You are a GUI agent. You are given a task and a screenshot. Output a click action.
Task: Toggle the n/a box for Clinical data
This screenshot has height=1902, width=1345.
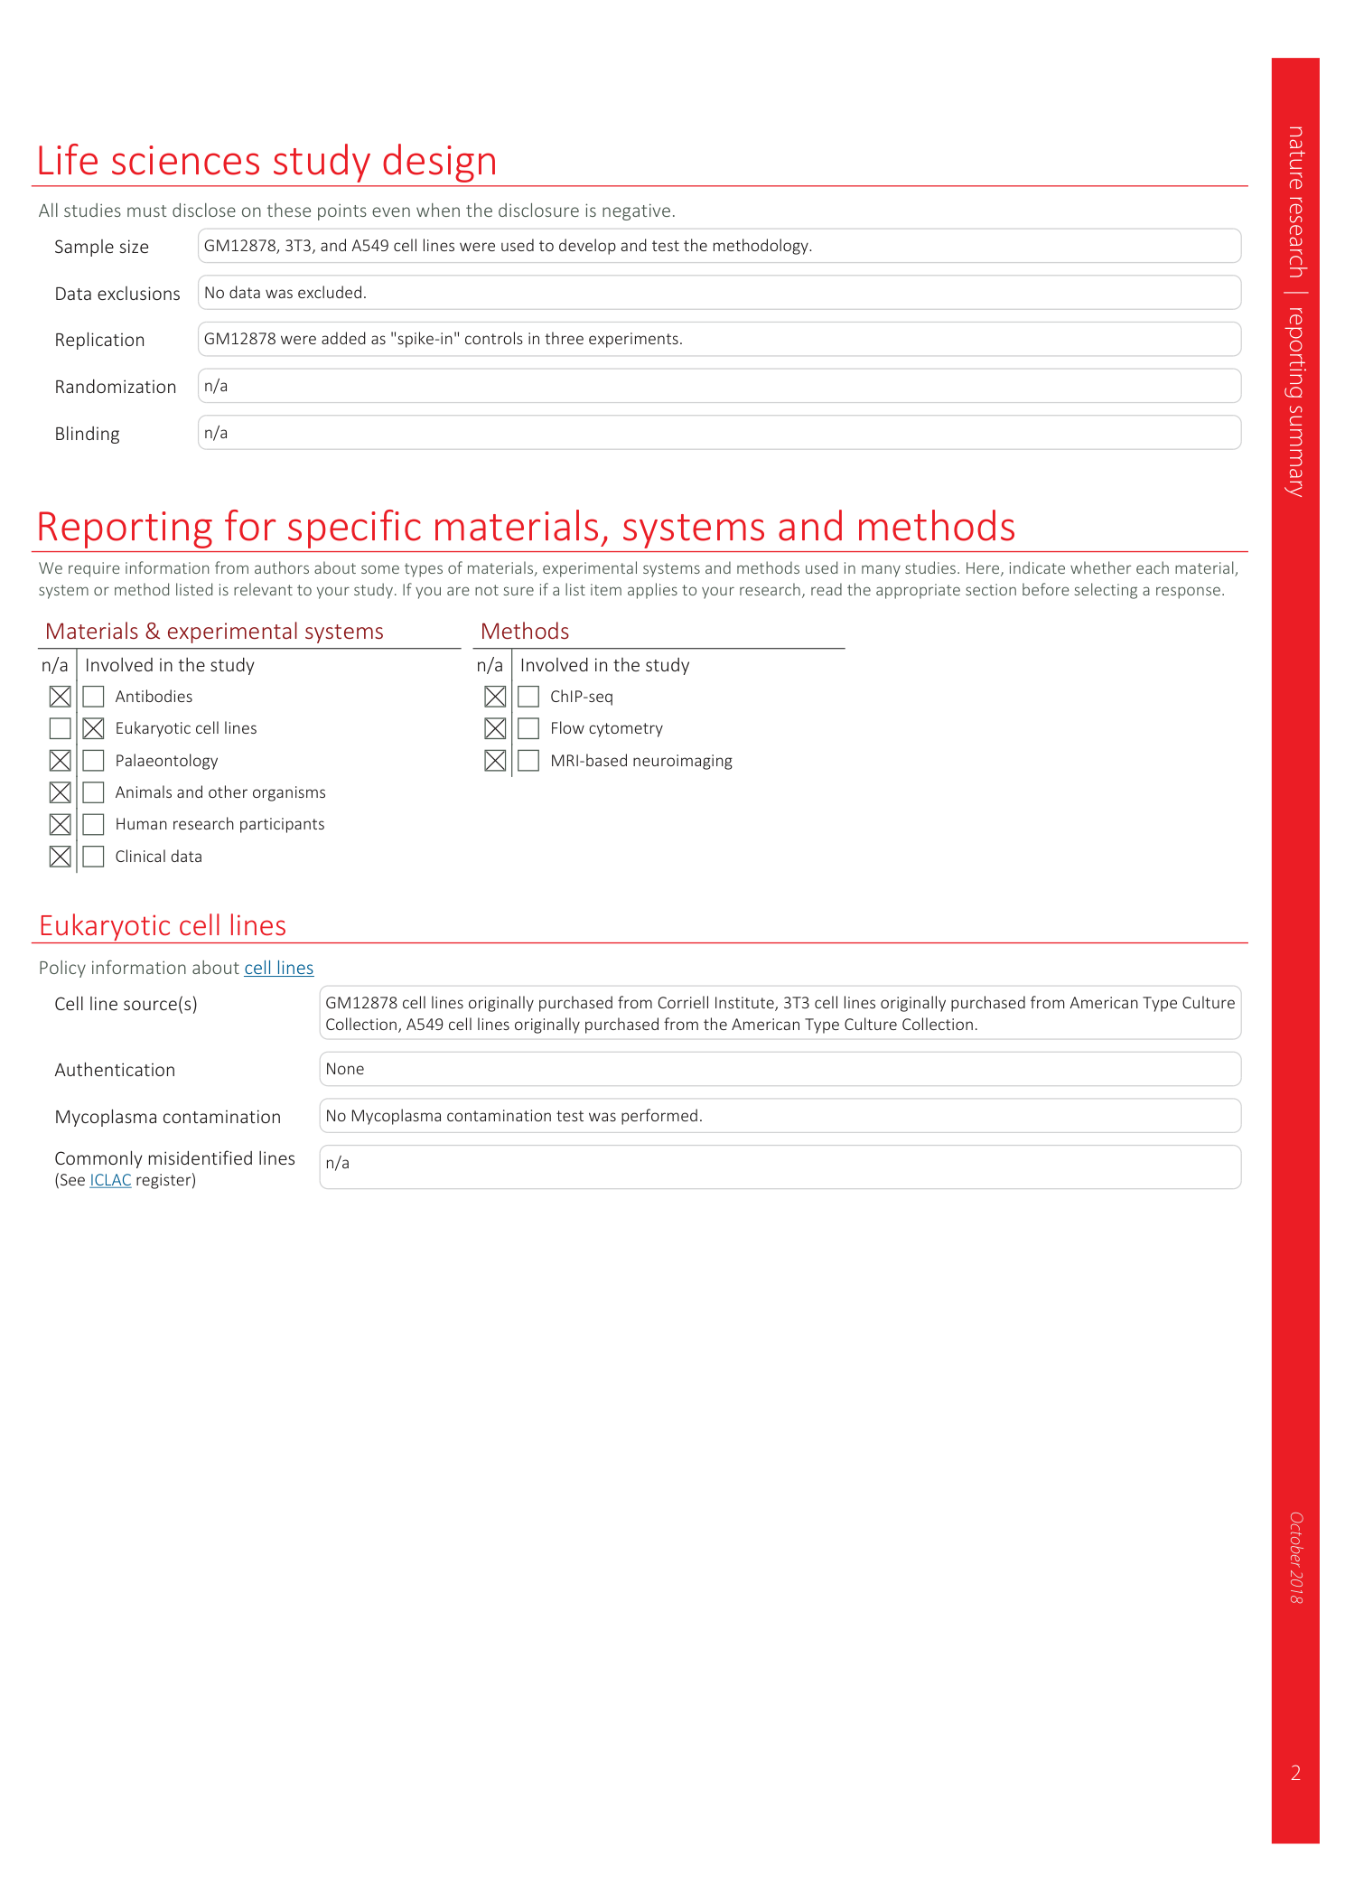coord(61,857)
